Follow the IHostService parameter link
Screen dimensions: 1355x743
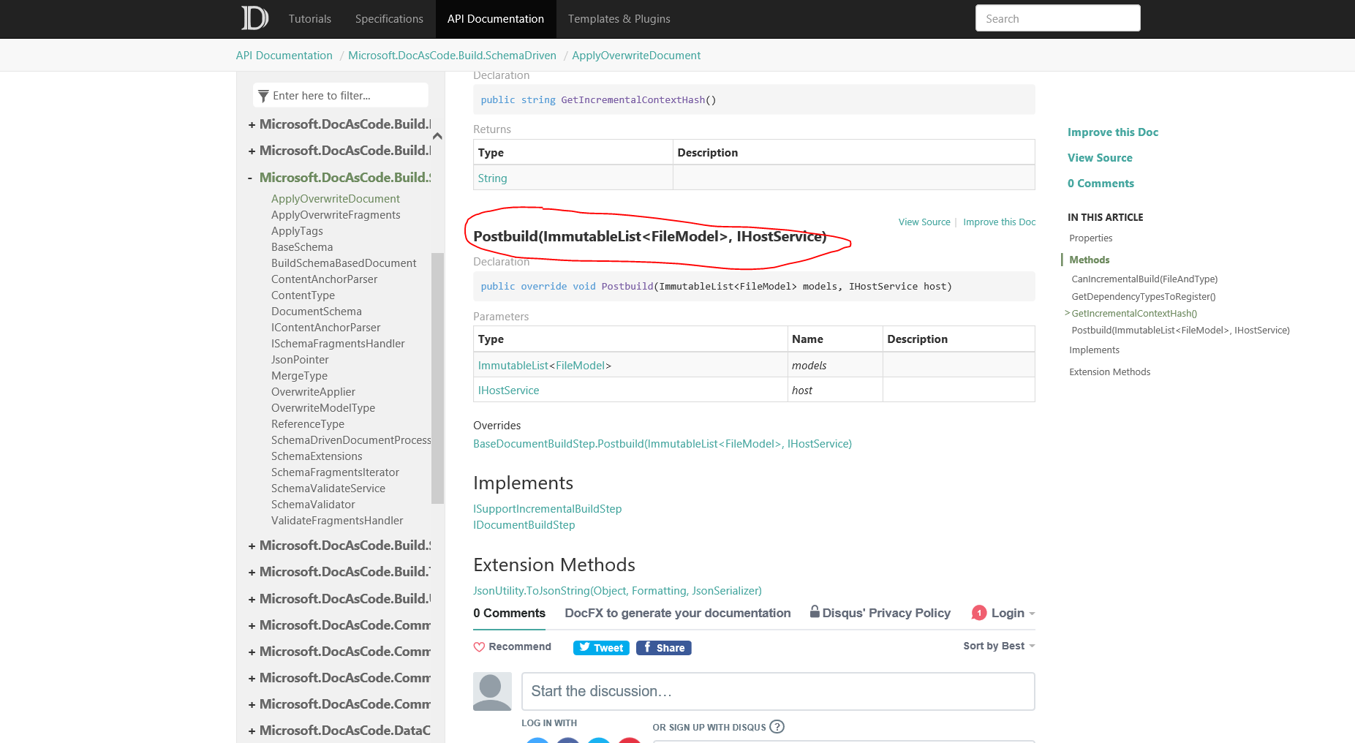[507, 390]
